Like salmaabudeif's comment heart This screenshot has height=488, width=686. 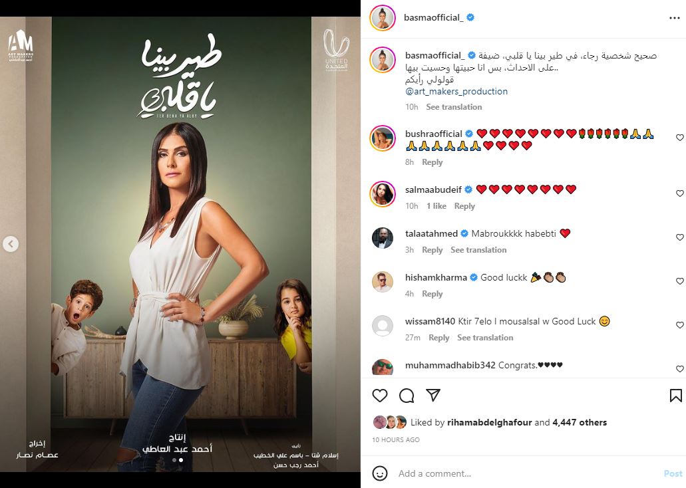pyautogui.click(x=680, y=193)
